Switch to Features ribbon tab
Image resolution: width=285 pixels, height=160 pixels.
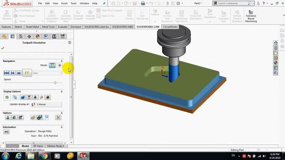(x=6, y=27)
